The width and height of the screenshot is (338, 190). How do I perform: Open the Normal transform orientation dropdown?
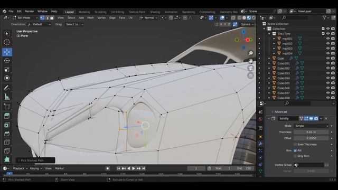149,18
